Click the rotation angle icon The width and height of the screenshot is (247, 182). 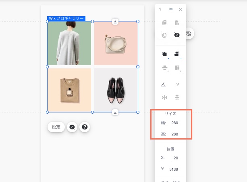164,85
